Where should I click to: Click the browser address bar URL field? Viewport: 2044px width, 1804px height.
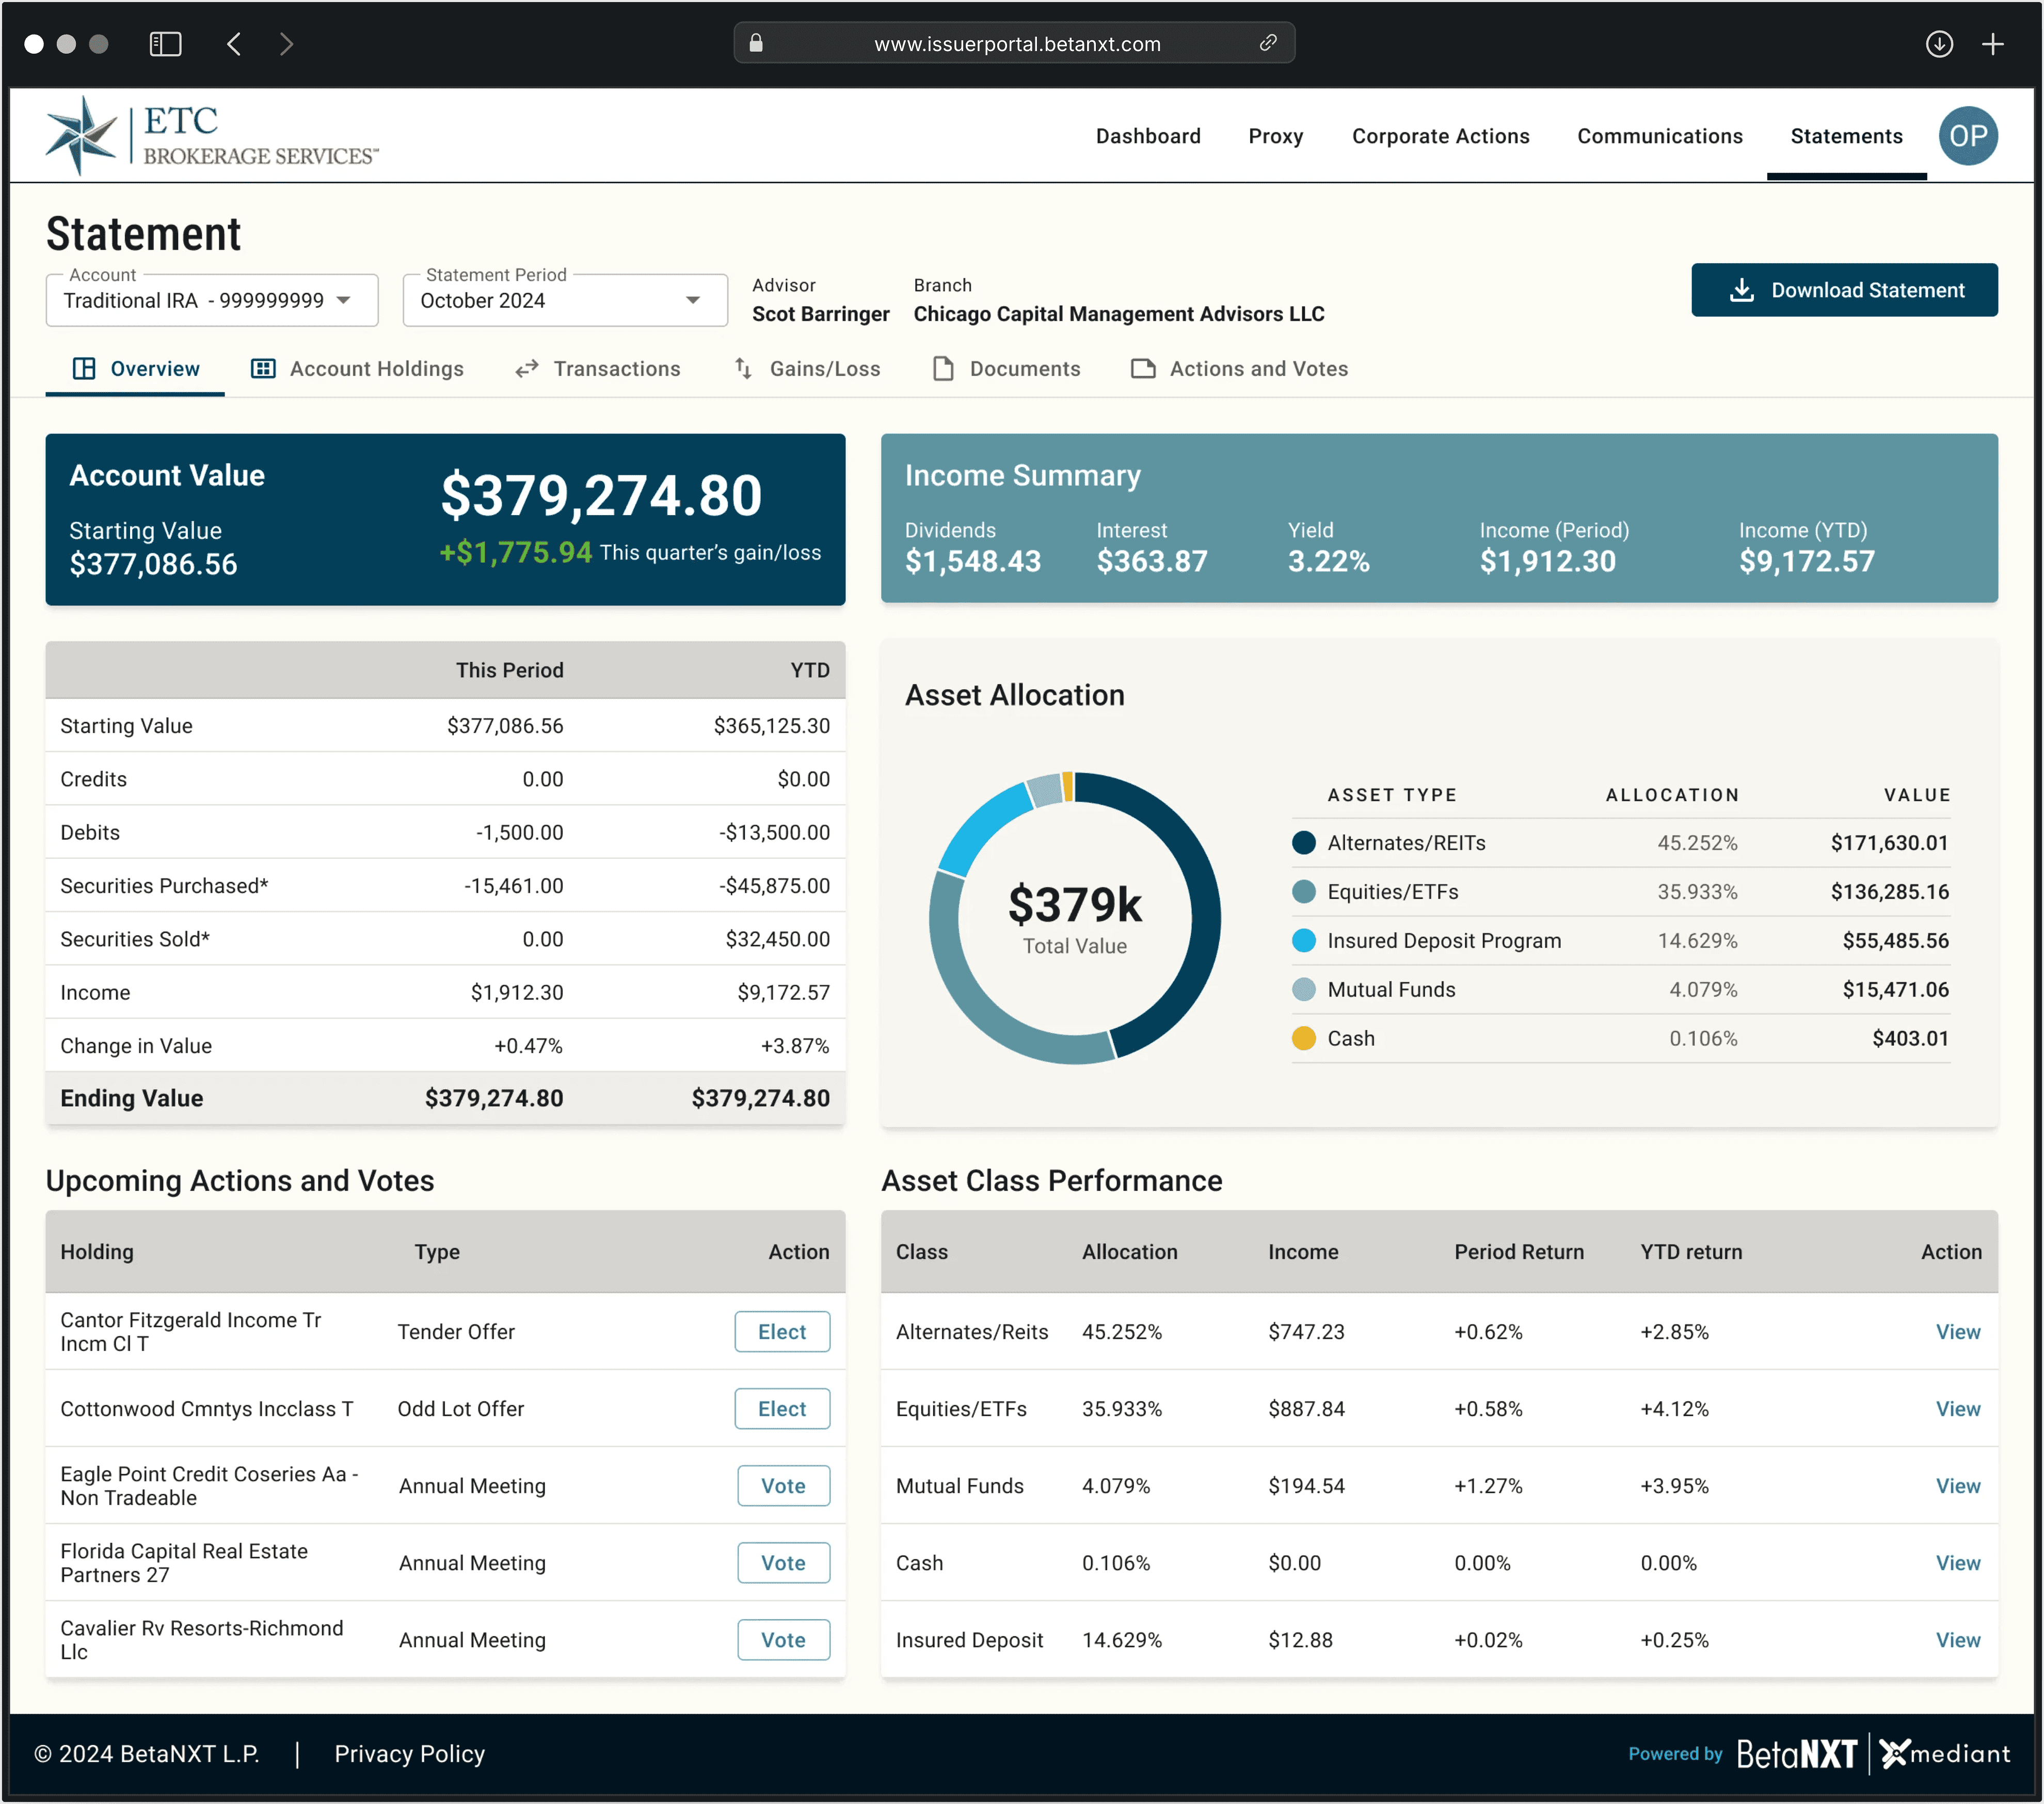click(1016, 44)
